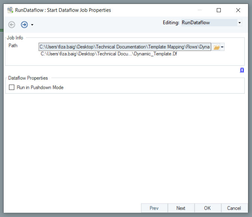Minimize the Job Properties window
252x217 pixels.
[x=199, y=10]
